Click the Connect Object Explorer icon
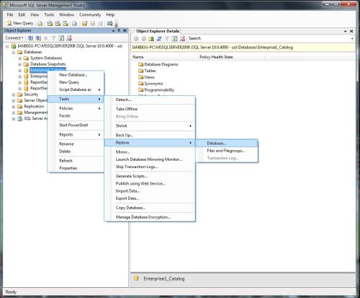 coord(30,38)
